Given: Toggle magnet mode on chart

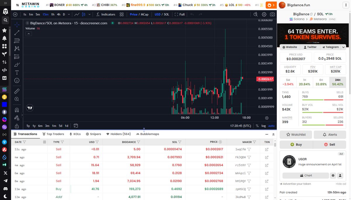Looking at the screenshot, I should pos(17,110).
